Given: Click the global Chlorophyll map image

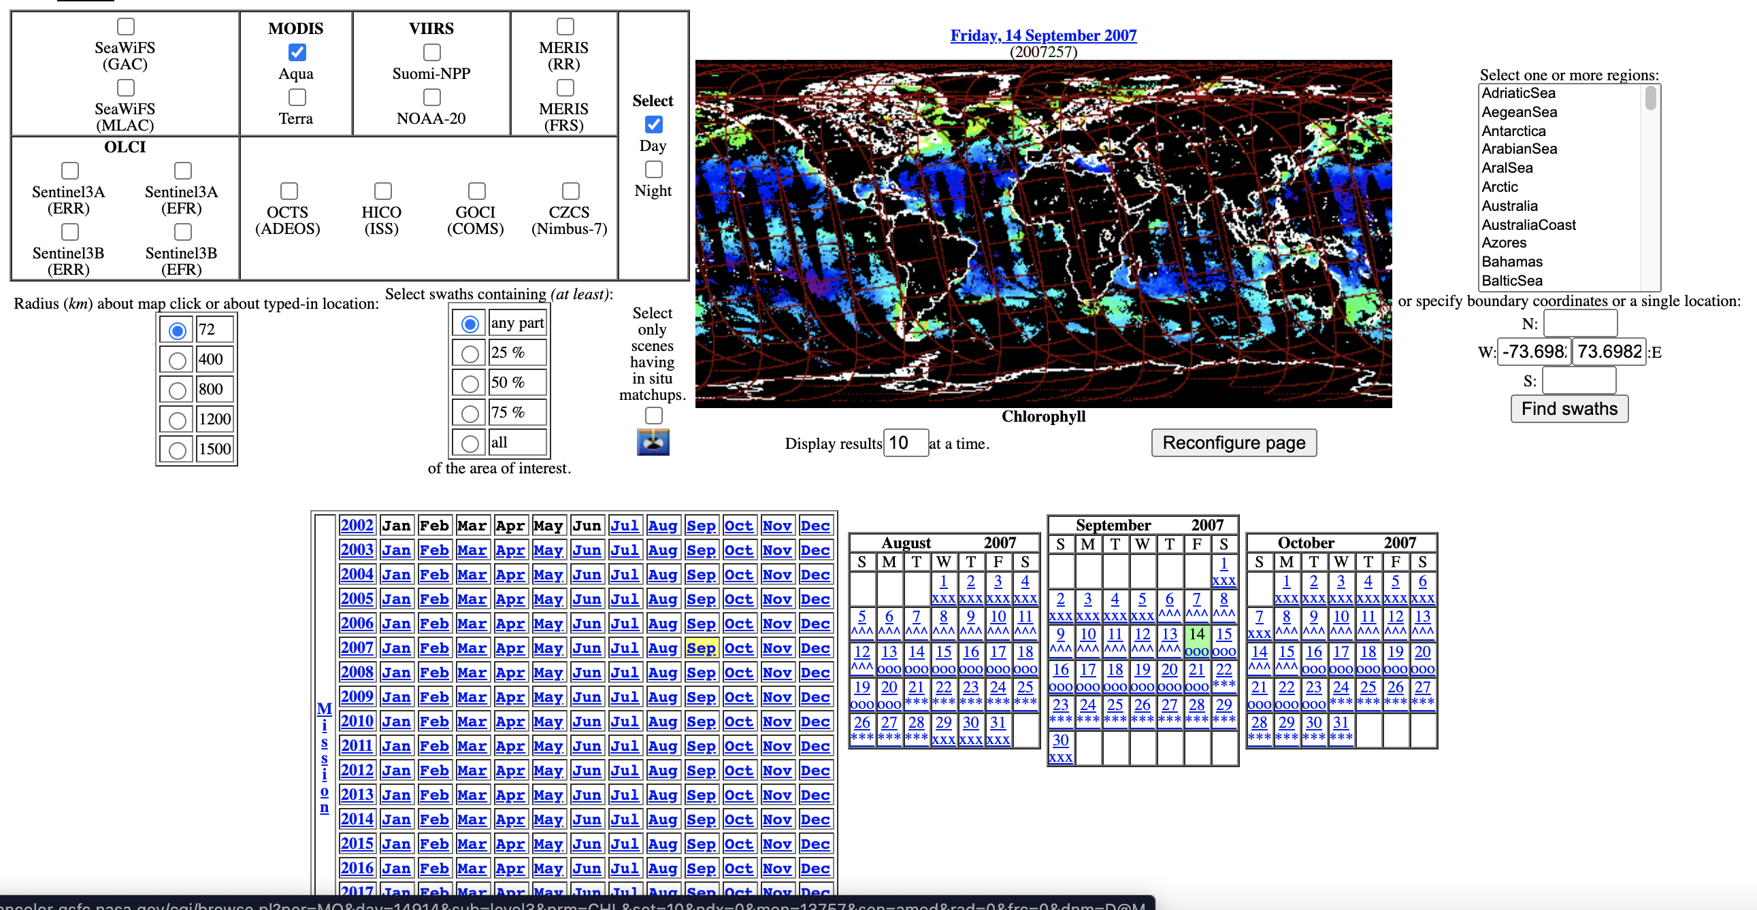Looking at the screenshot, I should pos(1043,234).
